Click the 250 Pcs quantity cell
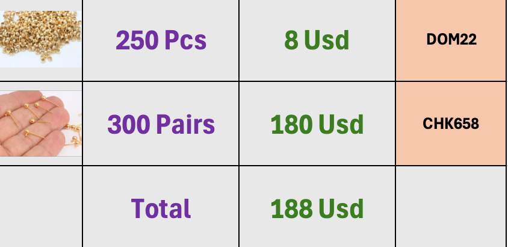This screenshot has height=247, width=508. pyautogui.click(x=161, y=40)
